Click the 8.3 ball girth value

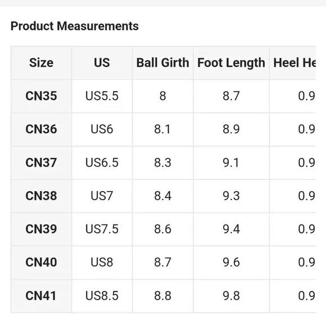click(162, 162)
